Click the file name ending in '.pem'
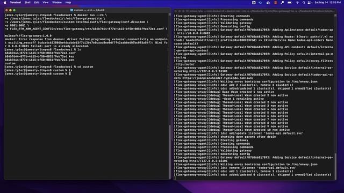Image resolution: width=344 pixels, height=193 pixels. 39,60
